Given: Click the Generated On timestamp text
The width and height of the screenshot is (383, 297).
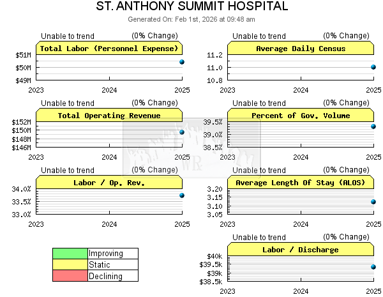Looking at the screenshot, I should (191, 19).
